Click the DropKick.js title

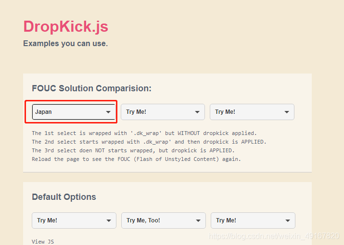(65, 26)
